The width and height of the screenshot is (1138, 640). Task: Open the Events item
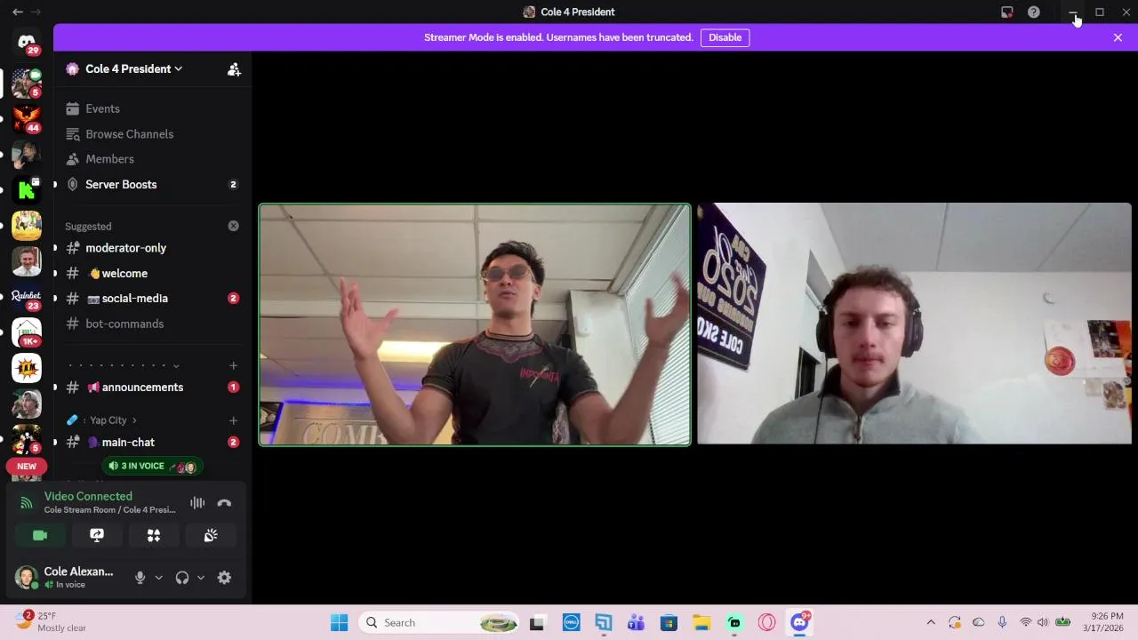152,108
